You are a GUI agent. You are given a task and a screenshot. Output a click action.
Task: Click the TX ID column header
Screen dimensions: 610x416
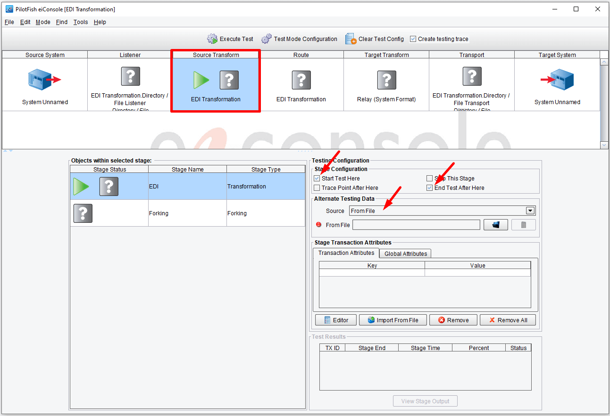pyautogui.click(x=333, y=348)
